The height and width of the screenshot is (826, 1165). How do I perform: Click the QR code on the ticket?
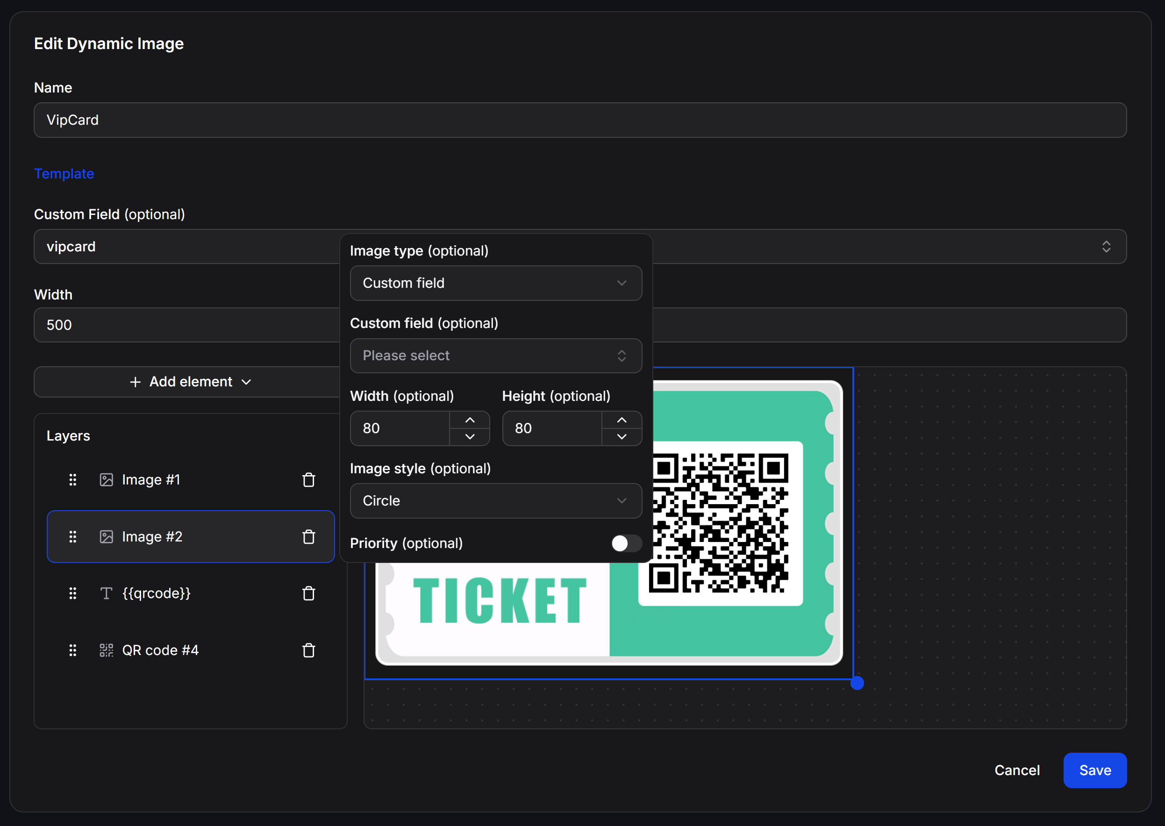pos(720,523)
